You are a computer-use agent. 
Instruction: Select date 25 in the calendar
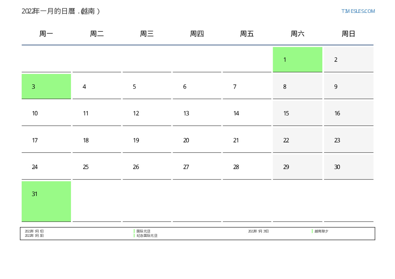[x=97, y=167]
